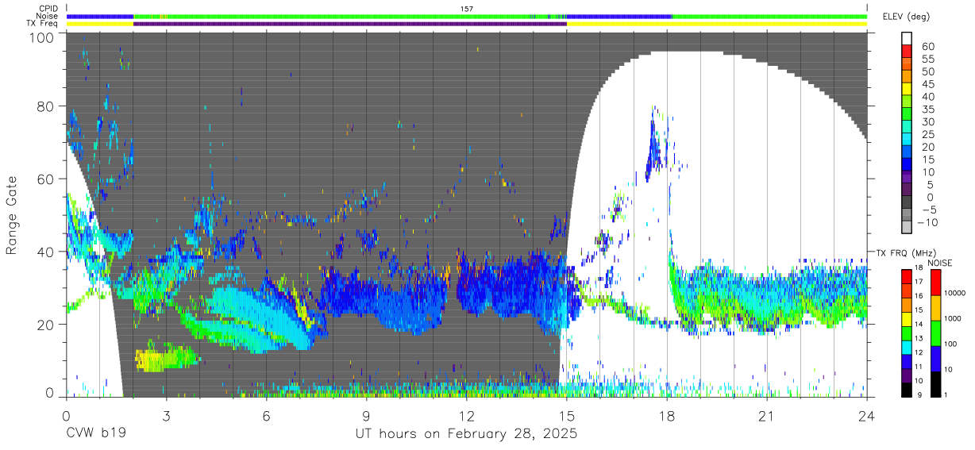Select the cyan TX FRQ swatch between 12 and 13
The height and width of the screenshot is (450, 975).
pyautogui.click(x=907, y=346)
